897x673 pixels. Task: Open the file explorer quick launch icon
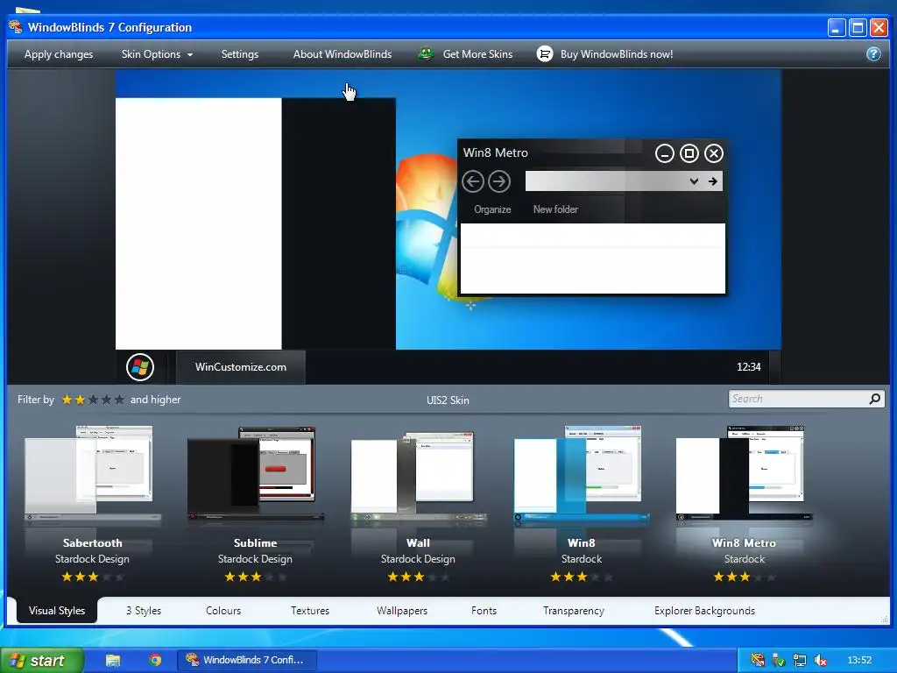point(113,660)
